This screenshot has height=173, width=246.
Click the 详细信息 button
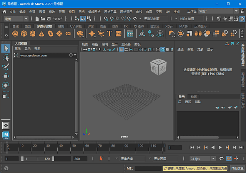tap(237, 168)
